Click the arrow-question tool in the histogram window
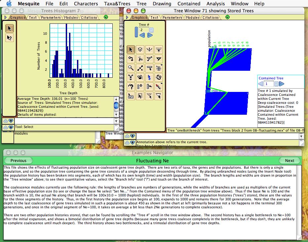The image size is (308, 242). [10, 38]
